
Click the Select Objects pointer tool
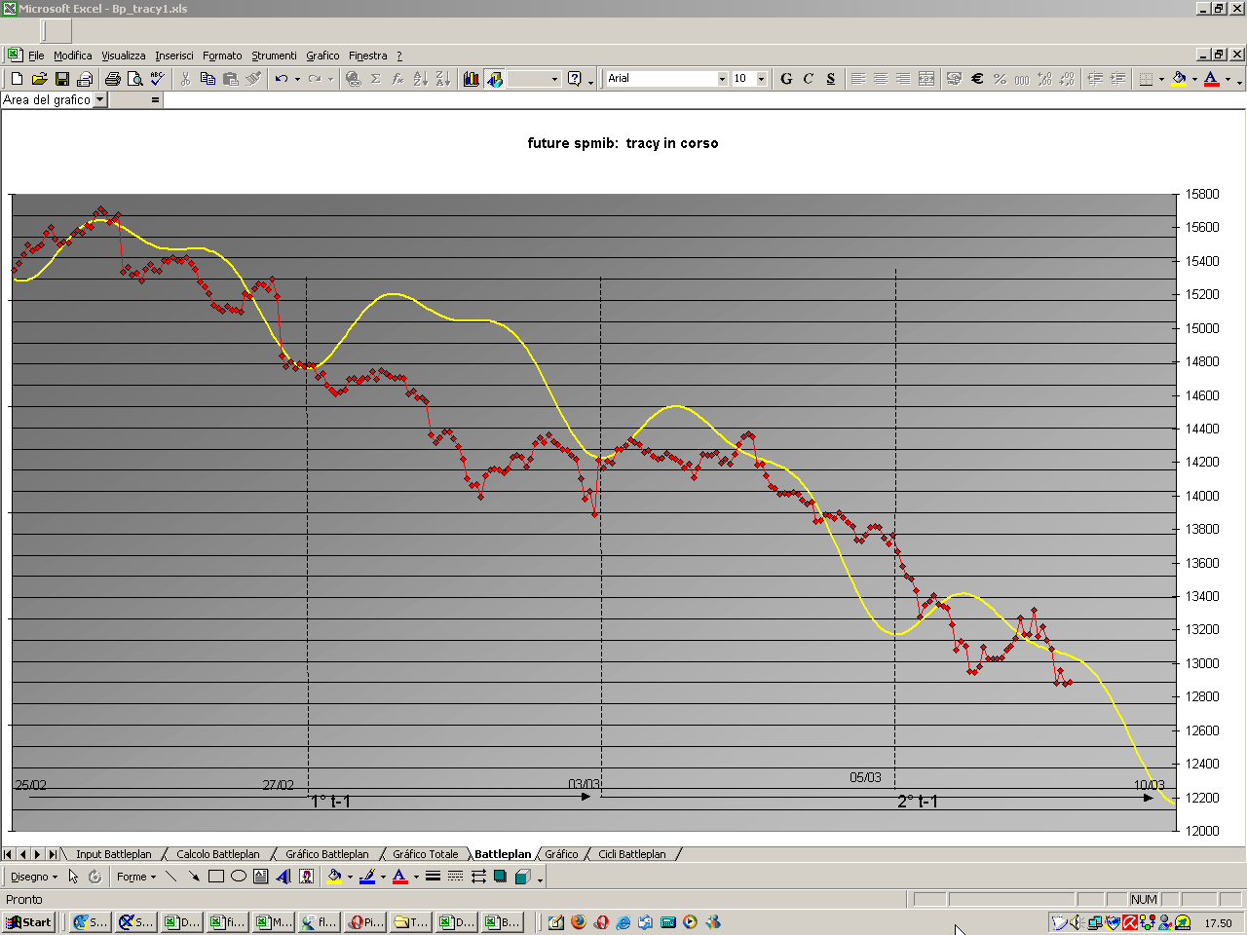[73, 877]
